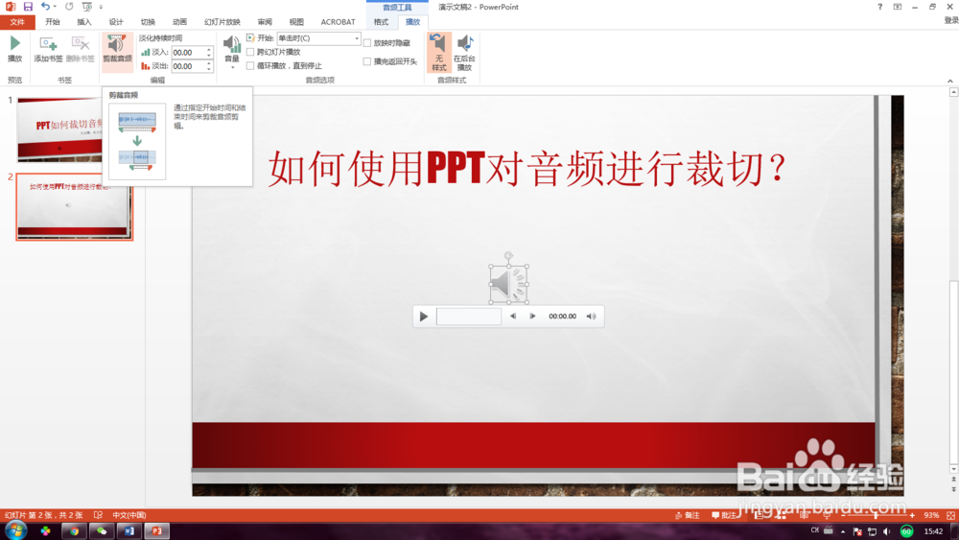Screen dimensions: 959x540
Task: Decrease Fade Out duration with down spinner
Action: pos(209,69)
